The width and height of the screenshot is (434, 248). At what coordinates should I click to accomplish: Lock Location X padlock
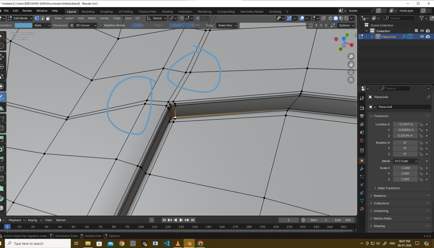point(421,124)
